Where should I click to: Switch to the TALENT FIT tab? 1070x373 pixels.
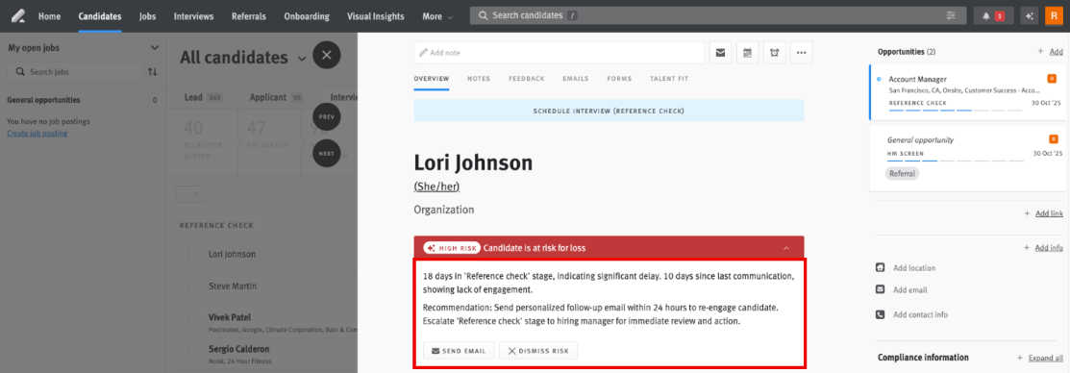tap(669, 79)
